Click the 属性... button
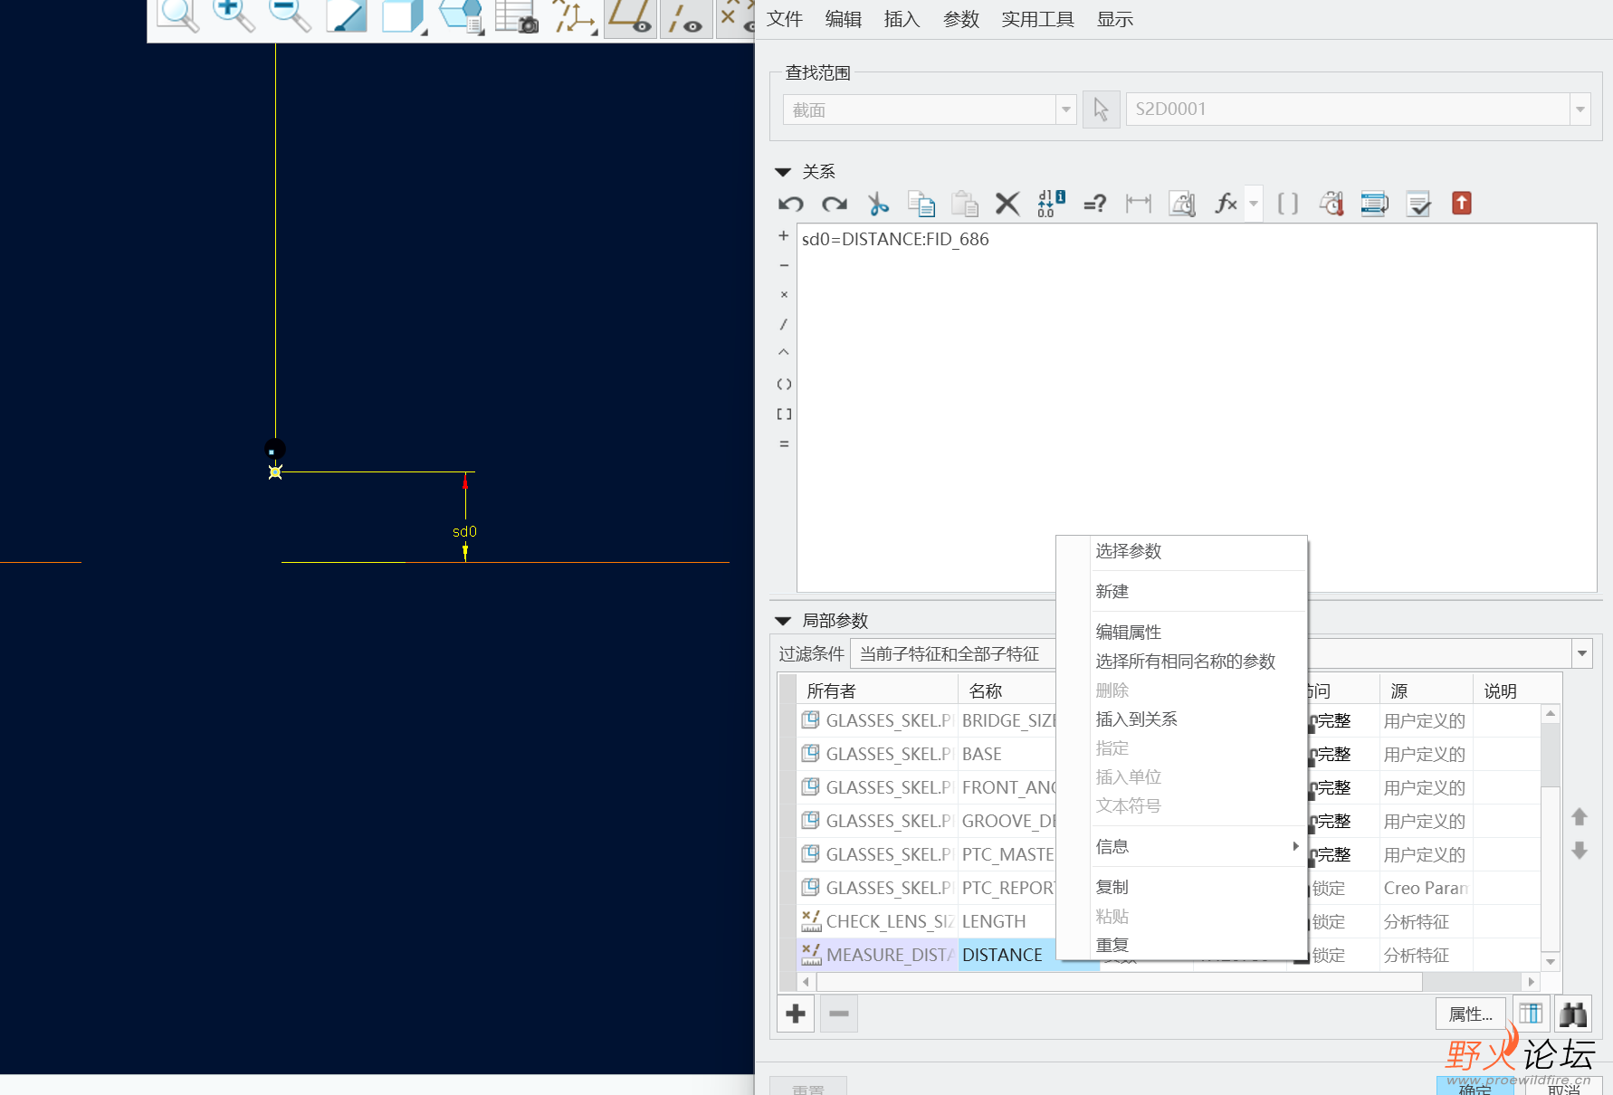The width and height of the screenshot is (1613, 1095). click(x=1470, y=1014)
